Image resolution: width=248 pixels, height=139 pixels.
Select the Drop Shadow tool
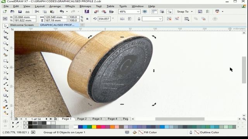pyautogui.click(x=5, y=95)
